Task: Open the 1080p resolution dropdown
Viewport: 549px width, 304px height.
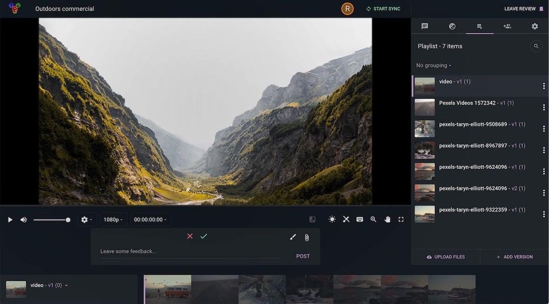Action: tap(113, 220)
